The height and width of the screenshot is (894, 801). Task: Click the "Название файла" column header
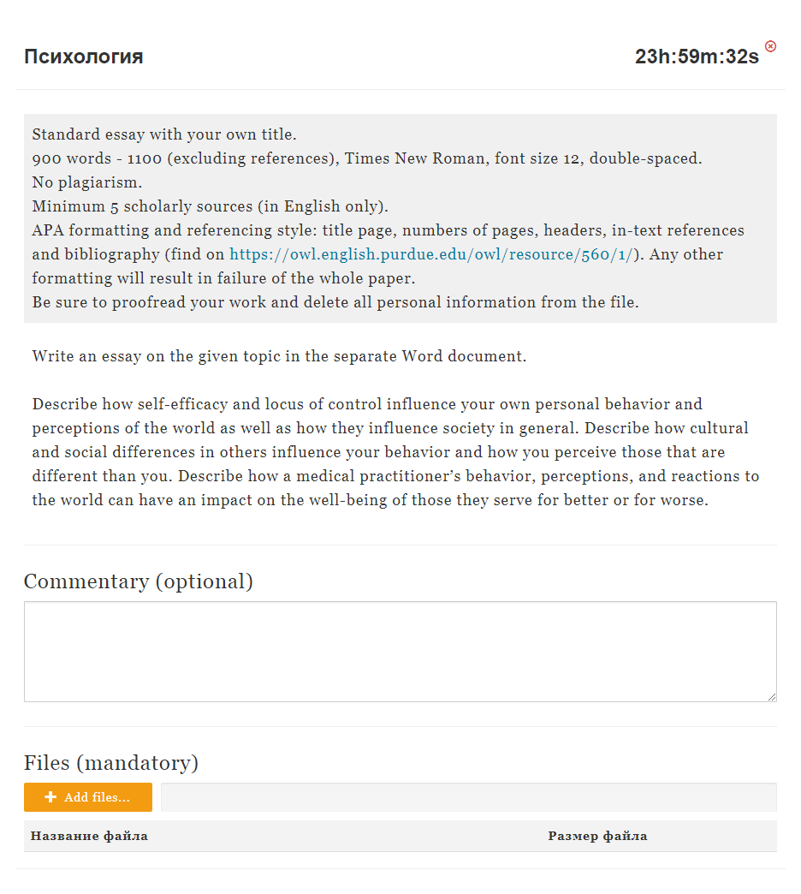coord(89,836)
